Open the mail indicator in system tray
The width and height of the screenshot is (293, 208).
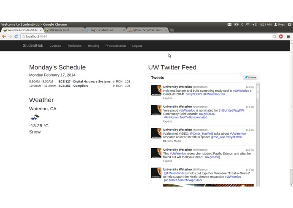tap(229, 24)
